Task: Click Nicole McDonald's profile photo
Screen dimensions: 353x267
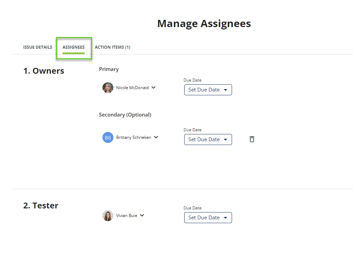Action: pyautogui.click(x=108, y=88)
